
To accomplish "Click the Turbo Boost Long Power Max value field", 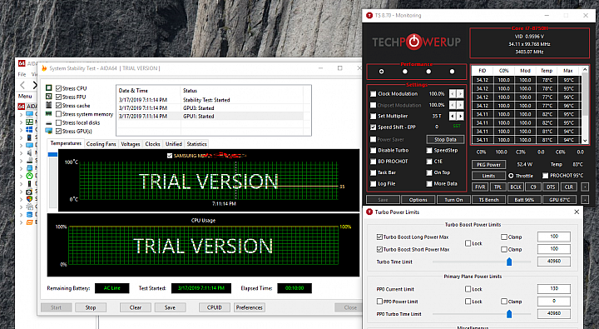I will click(x=554, y=237).
